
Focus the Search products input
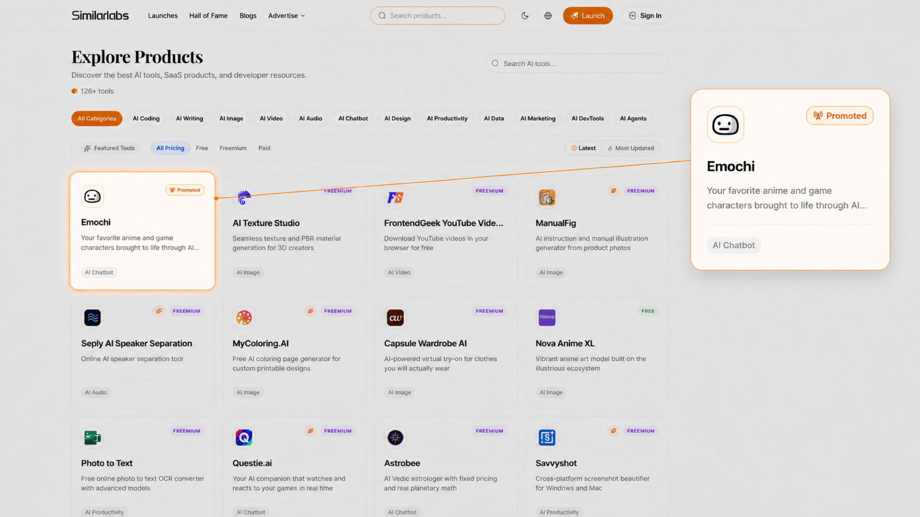pos(437,16)
